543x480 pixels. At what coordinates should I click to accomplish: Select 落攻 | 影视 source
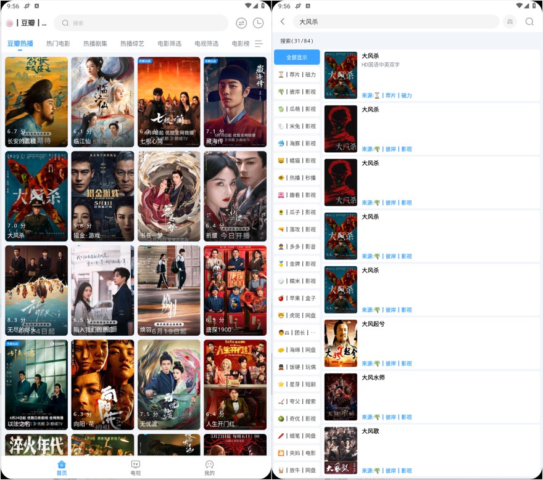click(x=297, y=229)
